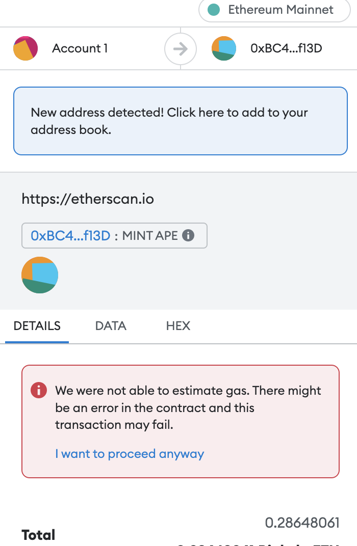The image size is (357, 546).
Task: Select the Account 1 sender name
Action: (80, 49)
